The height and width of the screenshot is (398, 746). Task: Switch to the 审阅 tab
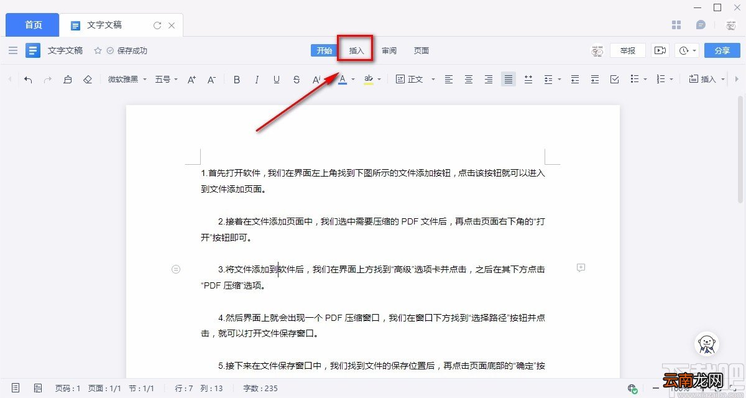[389, 50]
